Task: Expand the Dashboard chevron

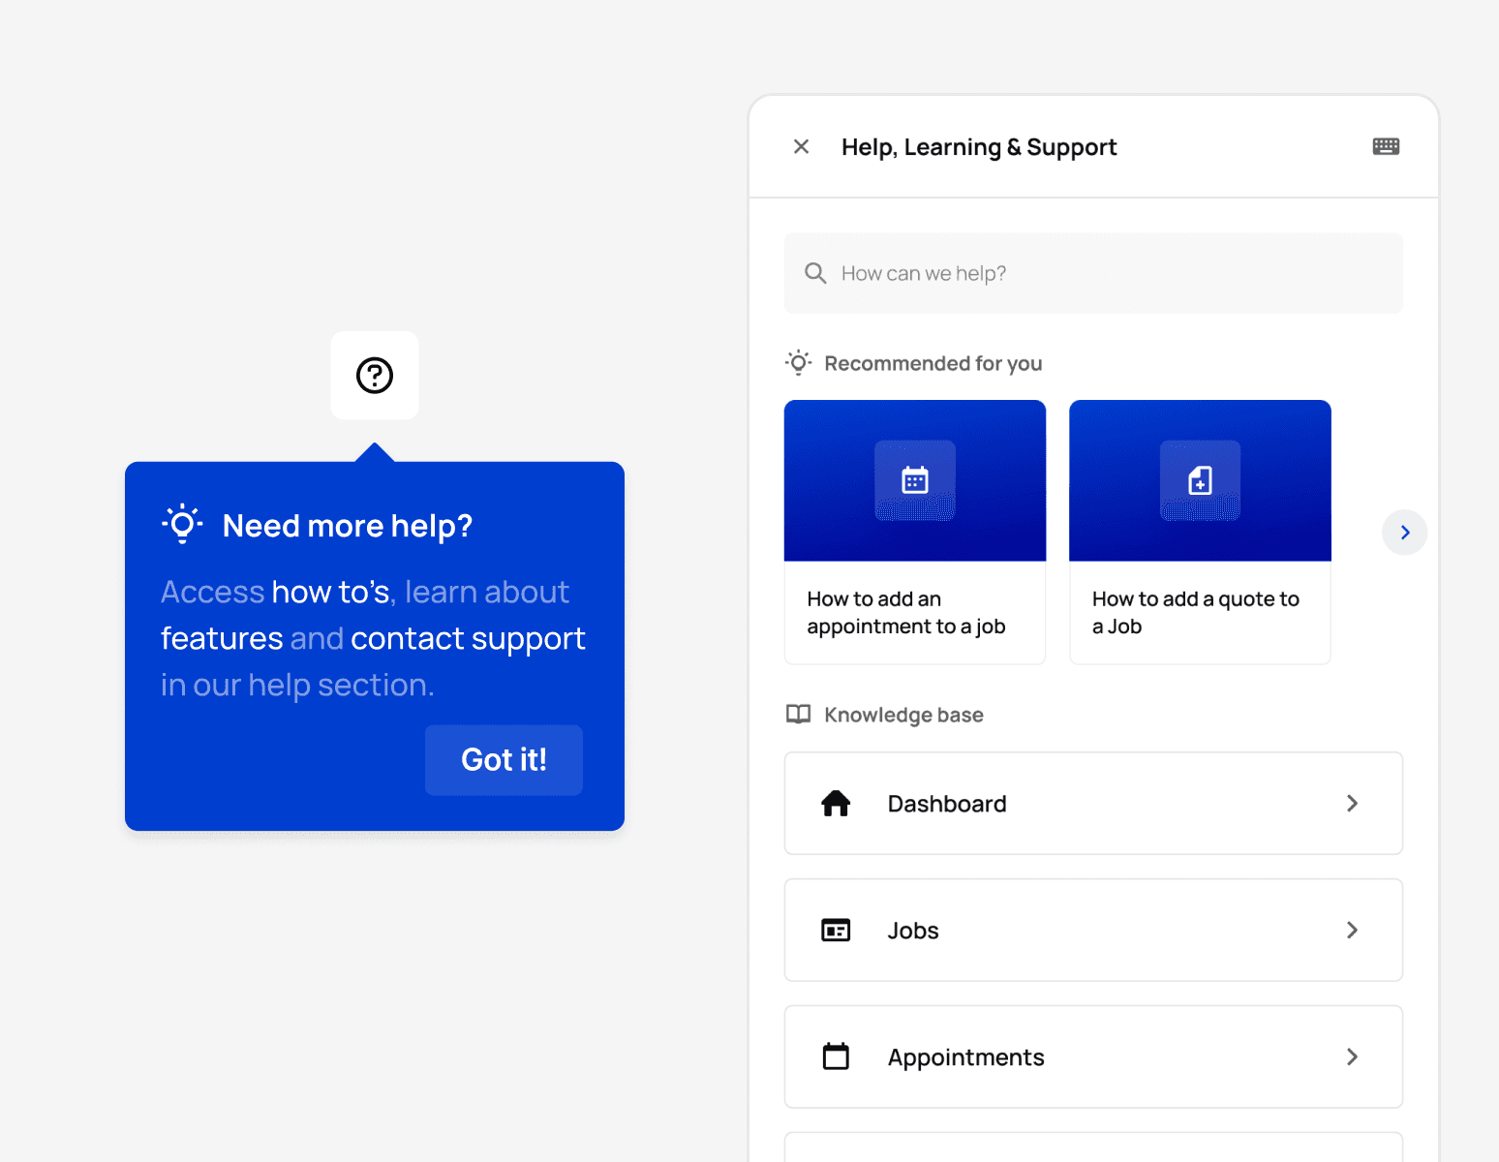Action: (x=1353, y=804)
